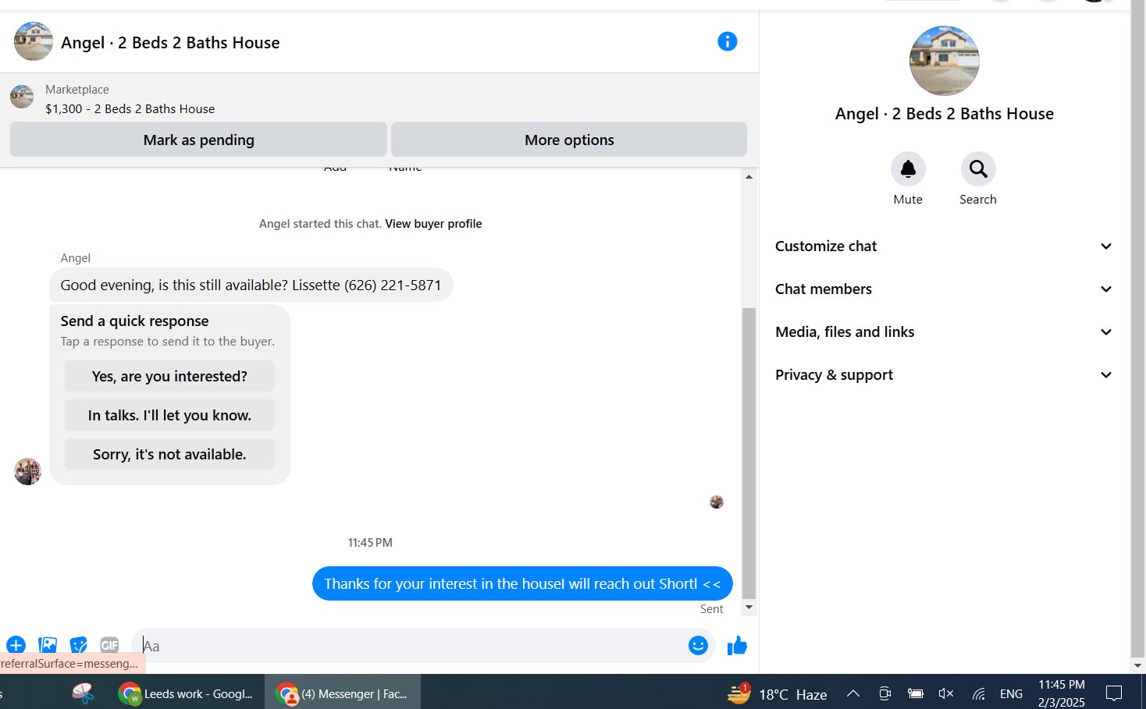Mark the listing as pending

[198, 140]
